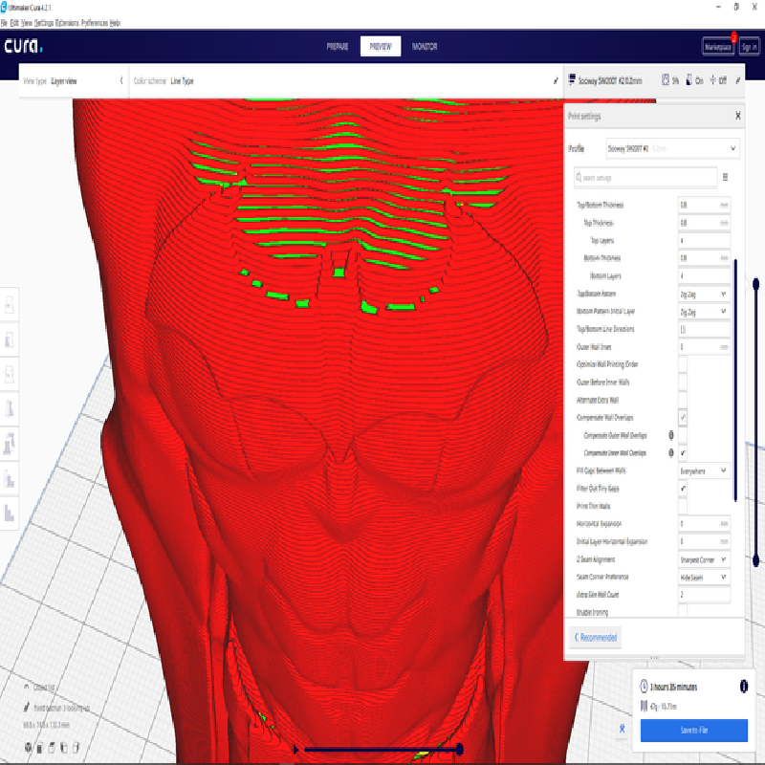The width and height of the screenshot is (765, 765).
Task: Uncheck Filter Out Tiny Gaps
Action: [683, 488]
